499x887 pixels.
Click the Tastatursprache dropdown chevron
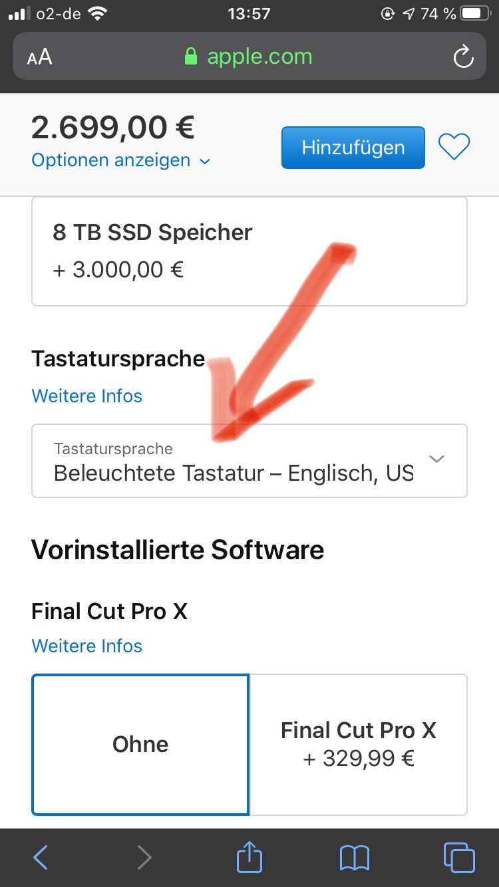pyautogui.click(x=437, y=459)
